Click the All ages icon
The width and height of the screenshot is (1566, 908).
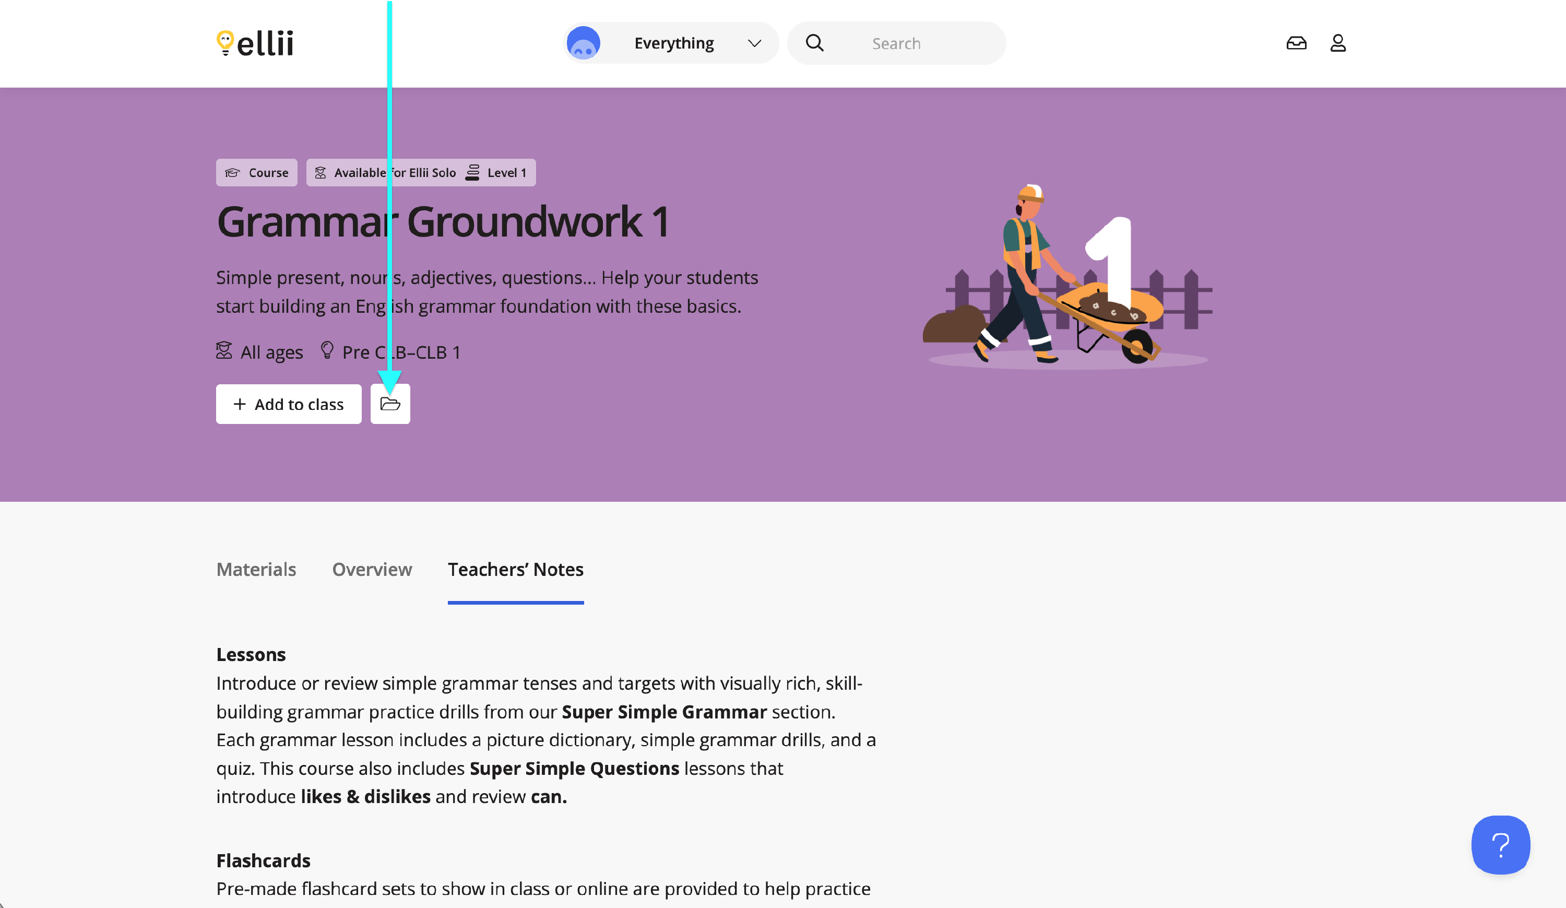click(x=224, y=350)
